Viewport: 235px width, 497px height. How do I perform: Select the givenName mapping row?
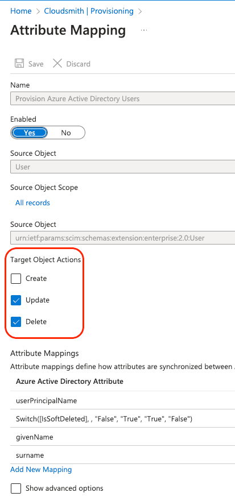pyautogui.click(x=123, y=437)
